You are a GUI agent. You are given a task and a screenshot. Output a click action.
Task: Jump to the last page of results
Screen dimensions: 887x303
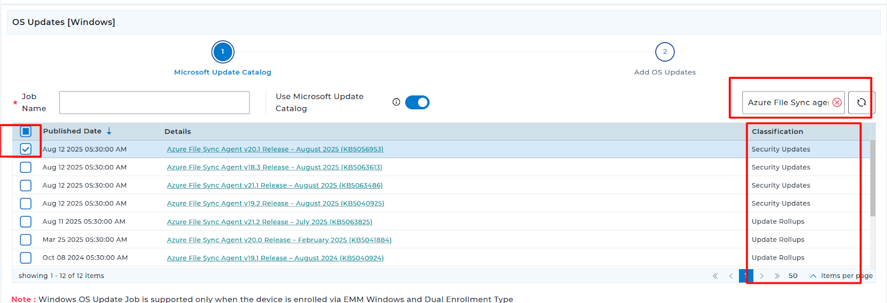point(777,276)
